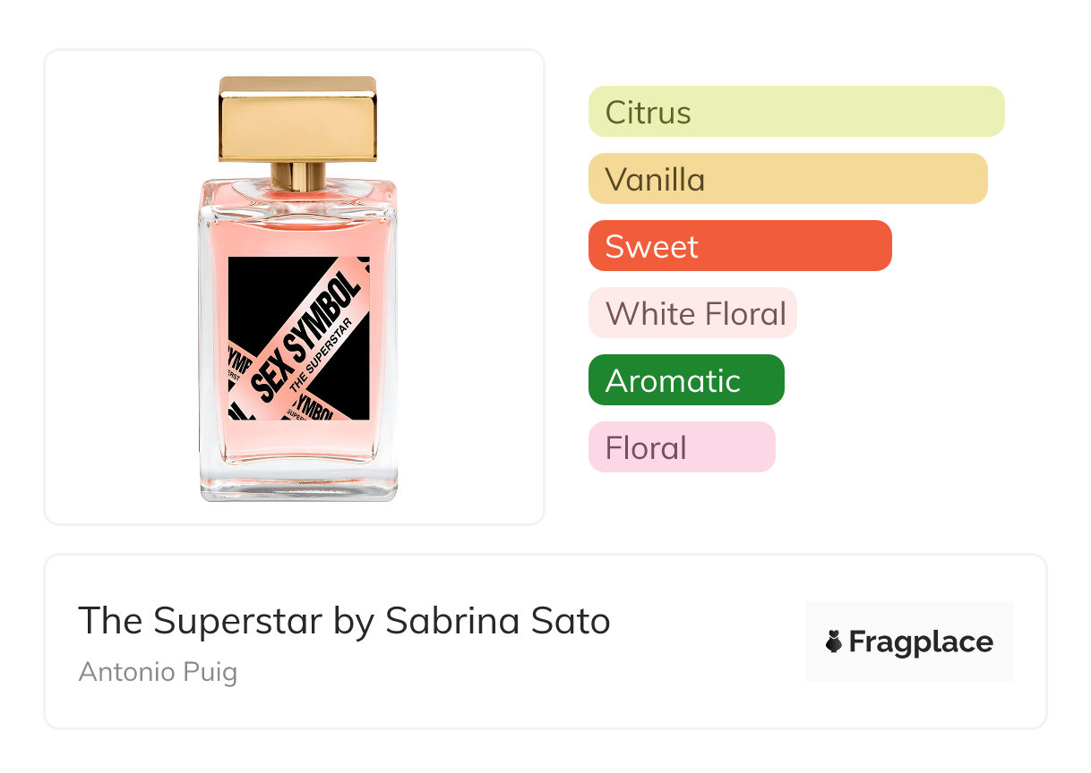The width and height of the screenshot is (1091, 773).
Task: Click the White Floral text label
Action: [696, 314]
